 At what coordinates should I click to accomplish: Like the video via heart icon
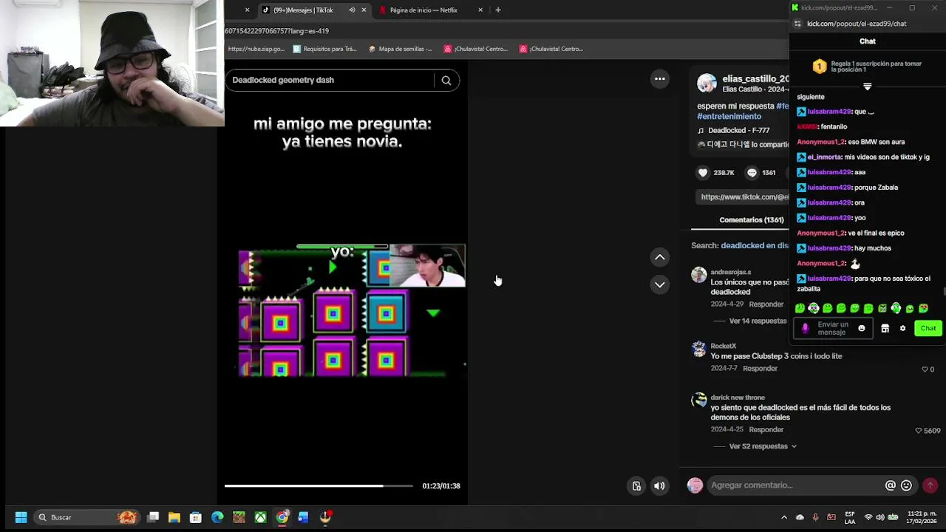(x=703, y=173)
